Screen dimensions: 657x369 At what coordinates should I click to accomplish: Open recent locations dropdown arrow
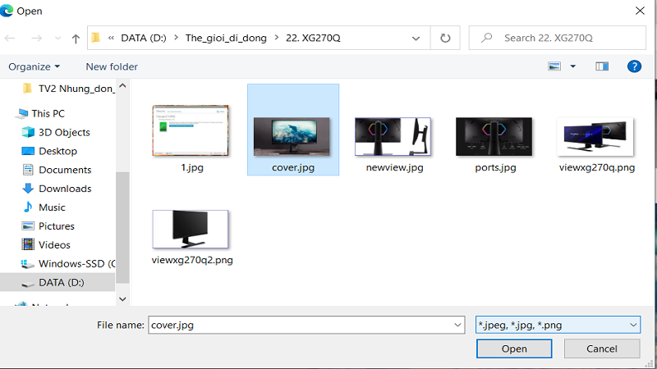click(57, 38)
